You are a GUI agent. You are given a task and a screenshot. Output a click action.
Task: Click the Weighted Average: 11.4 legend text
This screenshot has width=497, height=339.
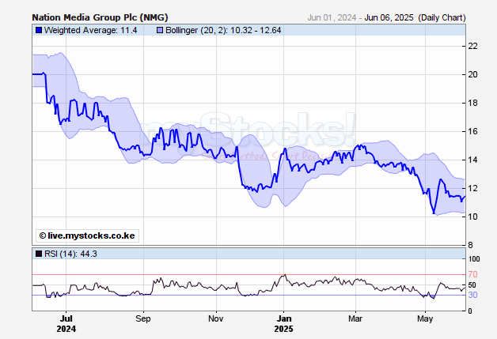click(x=93, y=31)
